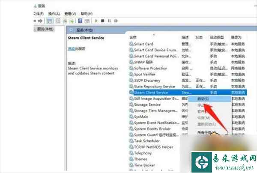
Task: Sort by the 描述 column header
Action: pos(185,37)
